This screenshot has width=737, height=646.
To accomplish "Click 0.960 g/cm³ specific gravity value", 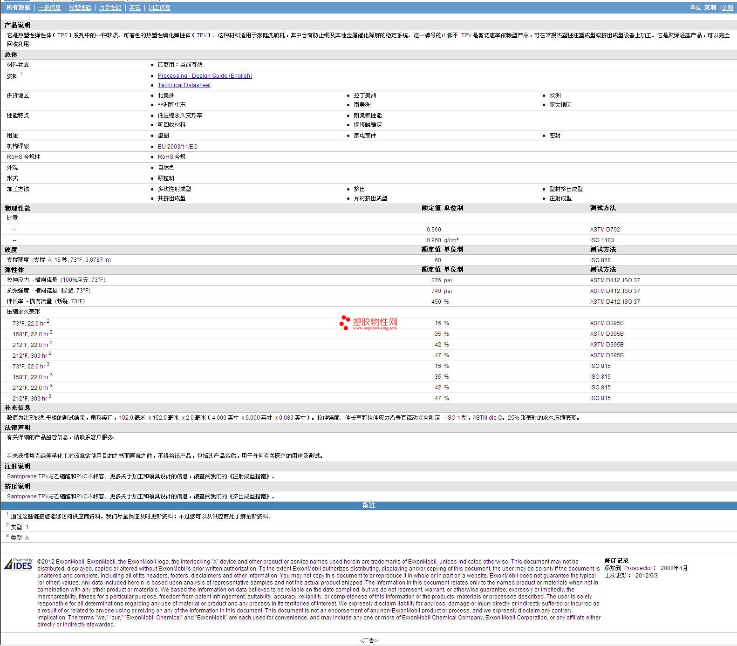I will coord(443,240).
